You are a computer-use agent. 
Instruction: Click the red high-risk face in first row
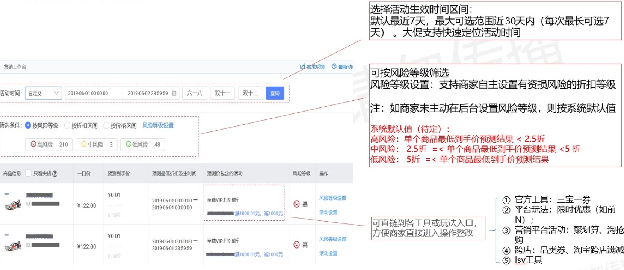pyautogui.click(x=296, y=204)
